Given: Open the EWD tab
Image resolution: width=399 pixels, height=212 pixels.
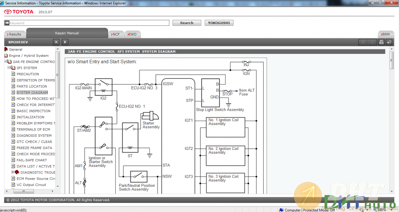Looking at the screenshot, I should point(132,34).
